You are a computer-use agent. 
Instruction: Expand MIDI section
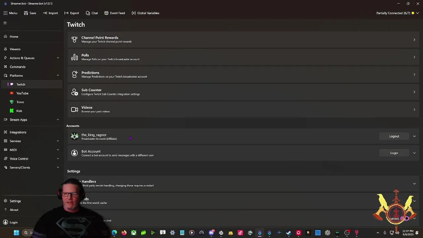click(31, 150)
